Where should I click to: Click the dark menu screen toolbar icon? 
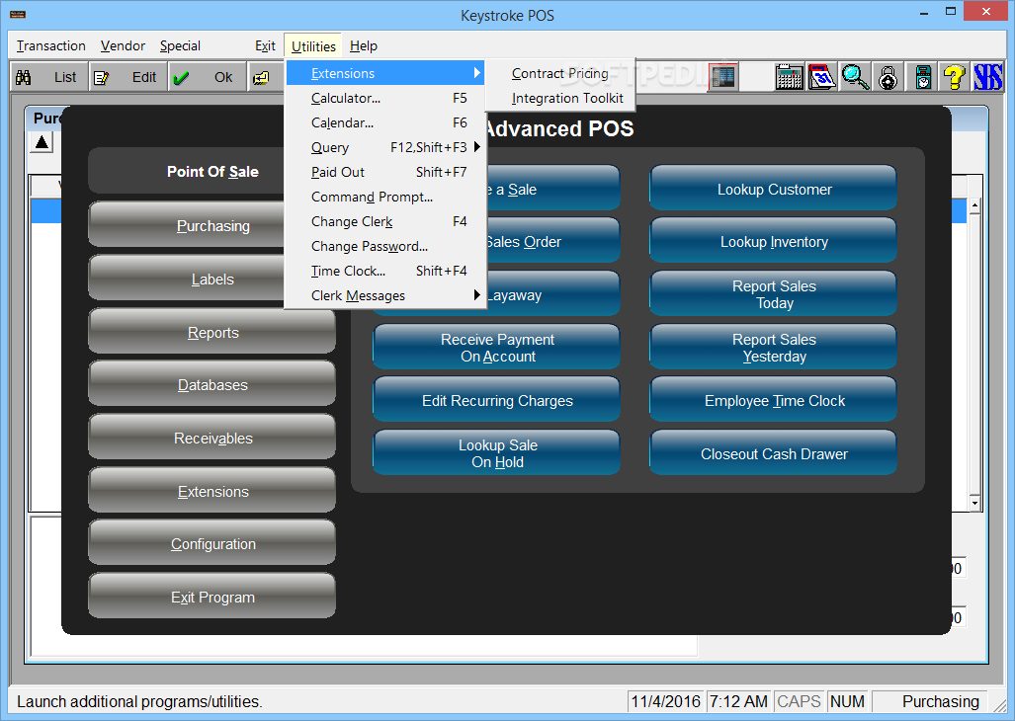723,77
